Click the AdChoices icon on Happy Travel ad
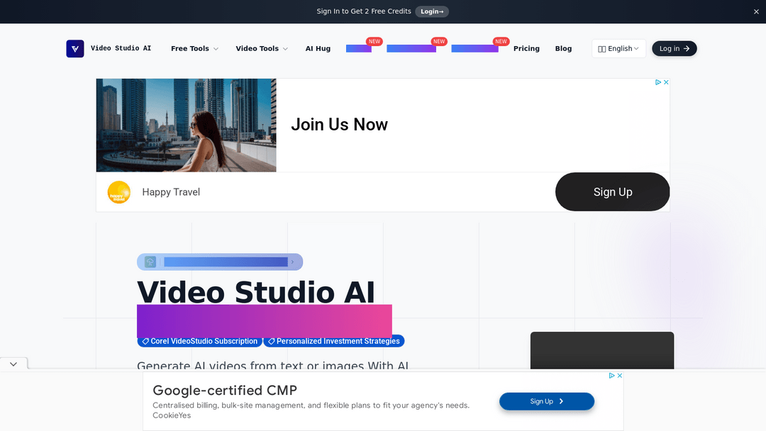Image resolution: width=766 pixels, height=431 pixels. [x=658, y=82]
